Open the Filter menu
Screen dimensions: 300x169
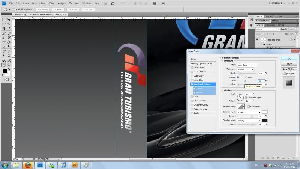pyautogui.click(x=52, y=3)
